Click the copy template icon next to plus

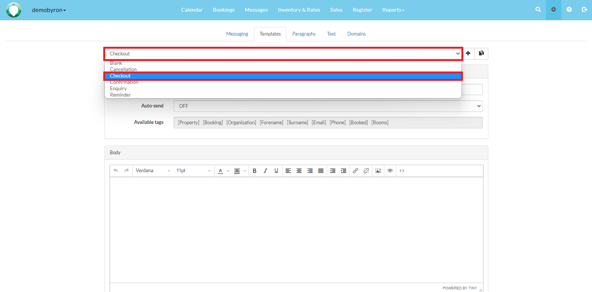(x=482, y=54)
